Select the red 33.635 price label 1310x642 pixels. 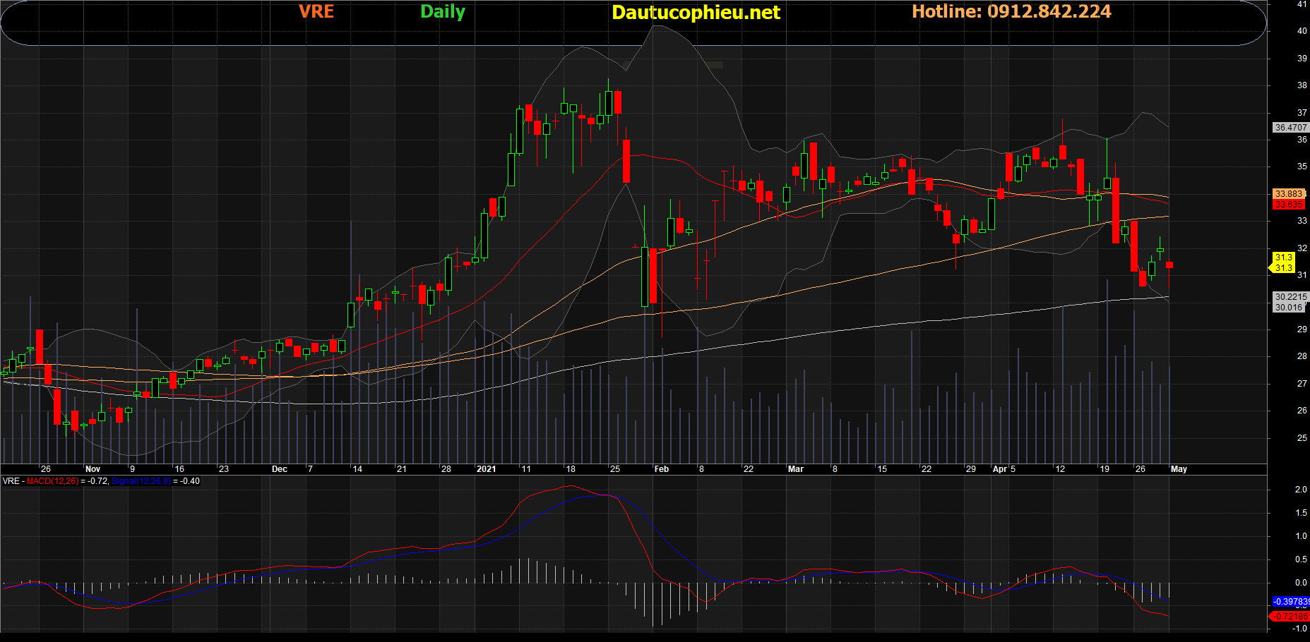tap(1289, 205)
